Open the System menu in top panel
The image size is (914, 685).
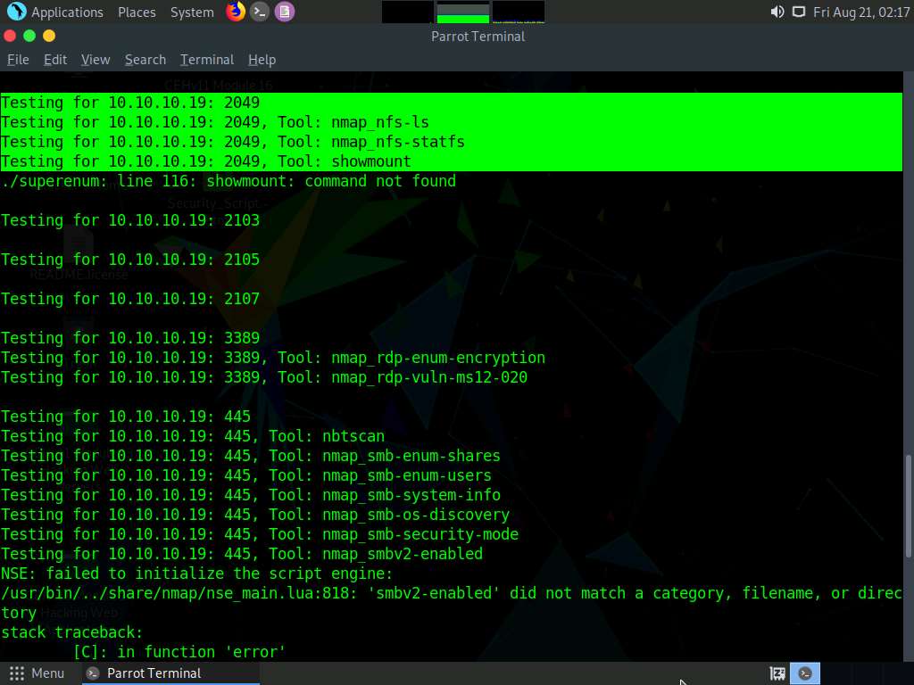click(x=192, y=12)
